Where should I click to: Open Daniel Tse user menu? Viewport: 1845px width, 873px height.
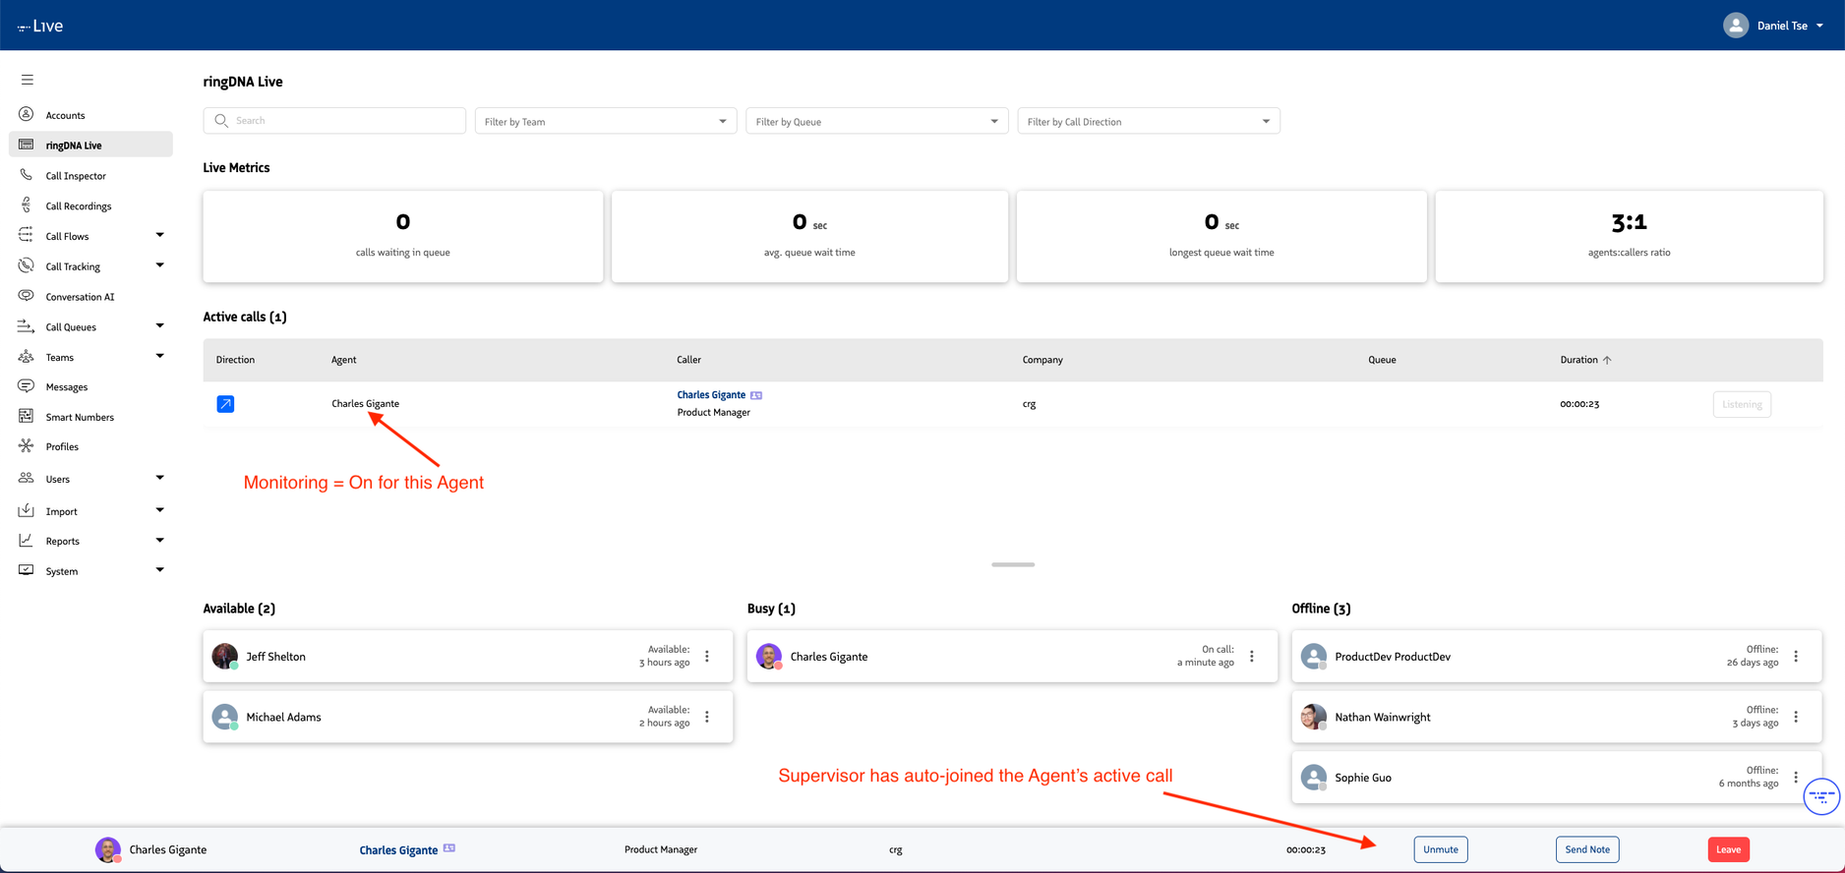[1773, 26]
